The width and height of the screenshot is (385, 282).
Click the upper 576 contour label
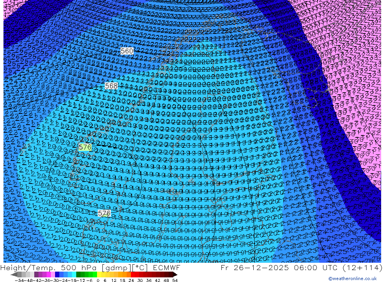point(85,147)
